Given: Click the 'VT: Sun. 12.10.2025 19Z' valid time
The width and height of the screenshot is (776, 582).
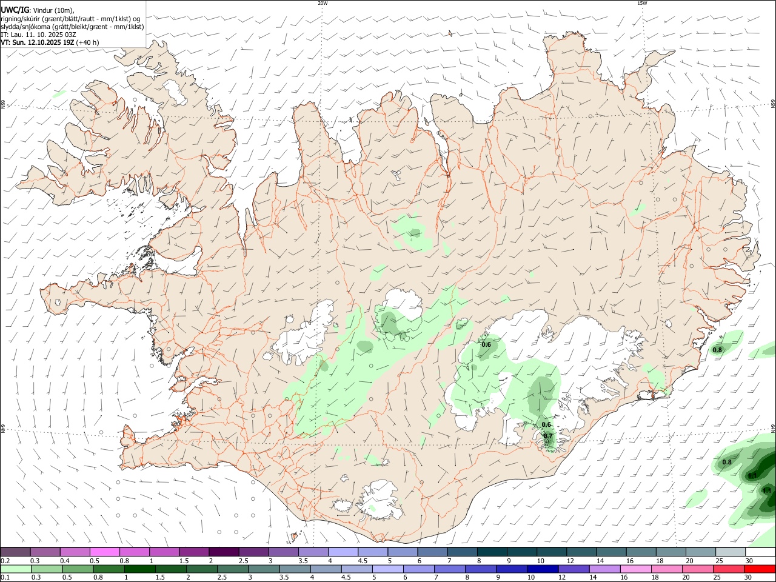Looking at the screenshot, I should (38, 42).
